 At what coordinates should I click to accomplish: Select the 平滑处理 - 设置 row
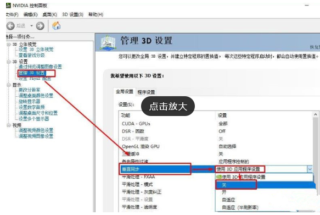tap(167, 200)
